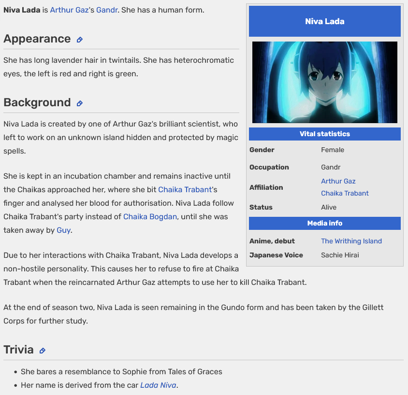Click the edit pencil beside Appearance heading
408x395 pixels.
click(x=80, y=40)
